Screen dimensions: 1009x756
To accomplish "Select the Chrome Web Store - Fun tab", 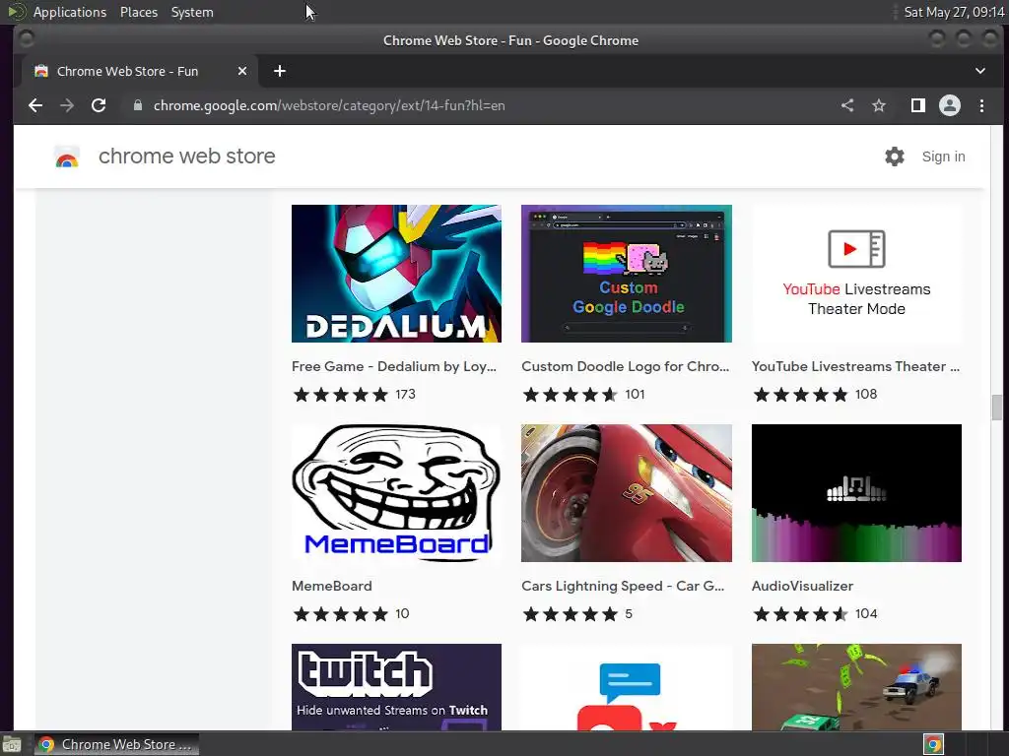I will (140, 71).
